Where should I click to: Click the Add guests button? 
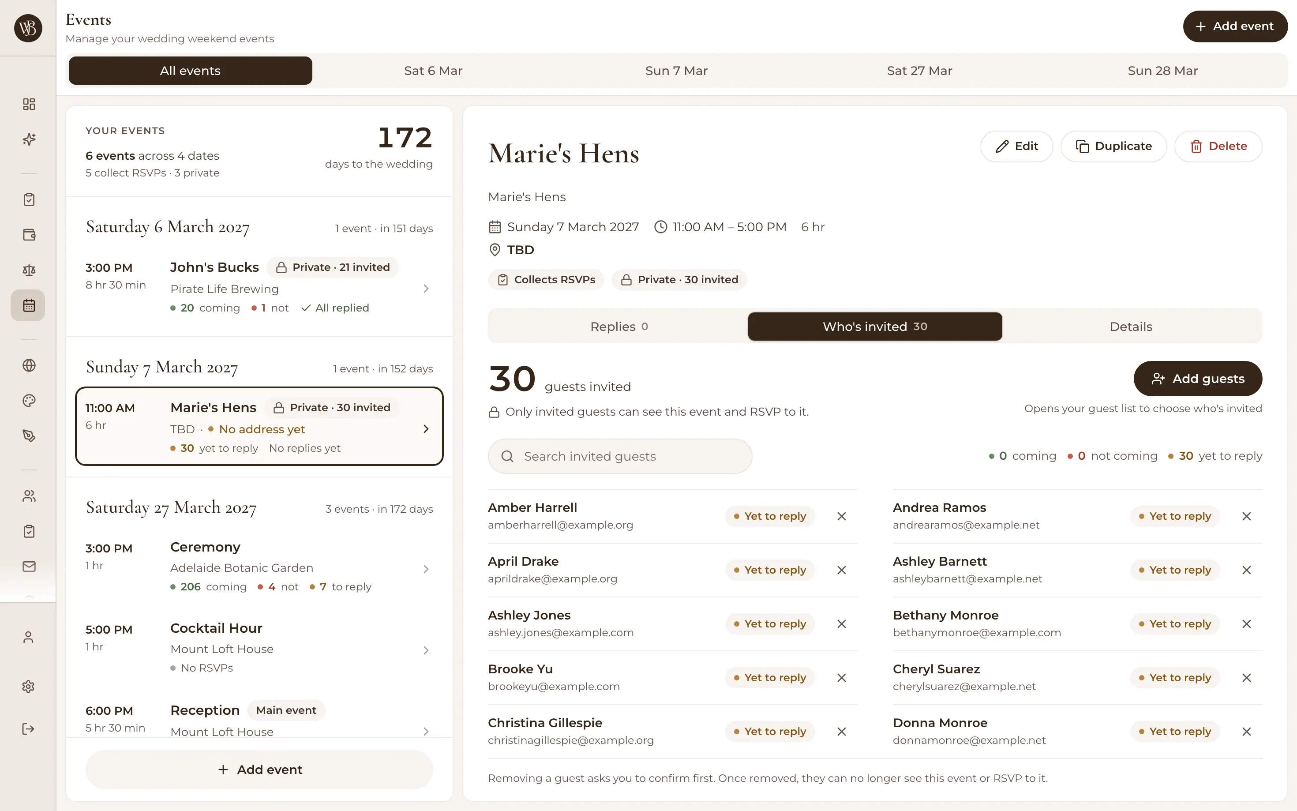pyautogui.click(x=1198, y=379)
